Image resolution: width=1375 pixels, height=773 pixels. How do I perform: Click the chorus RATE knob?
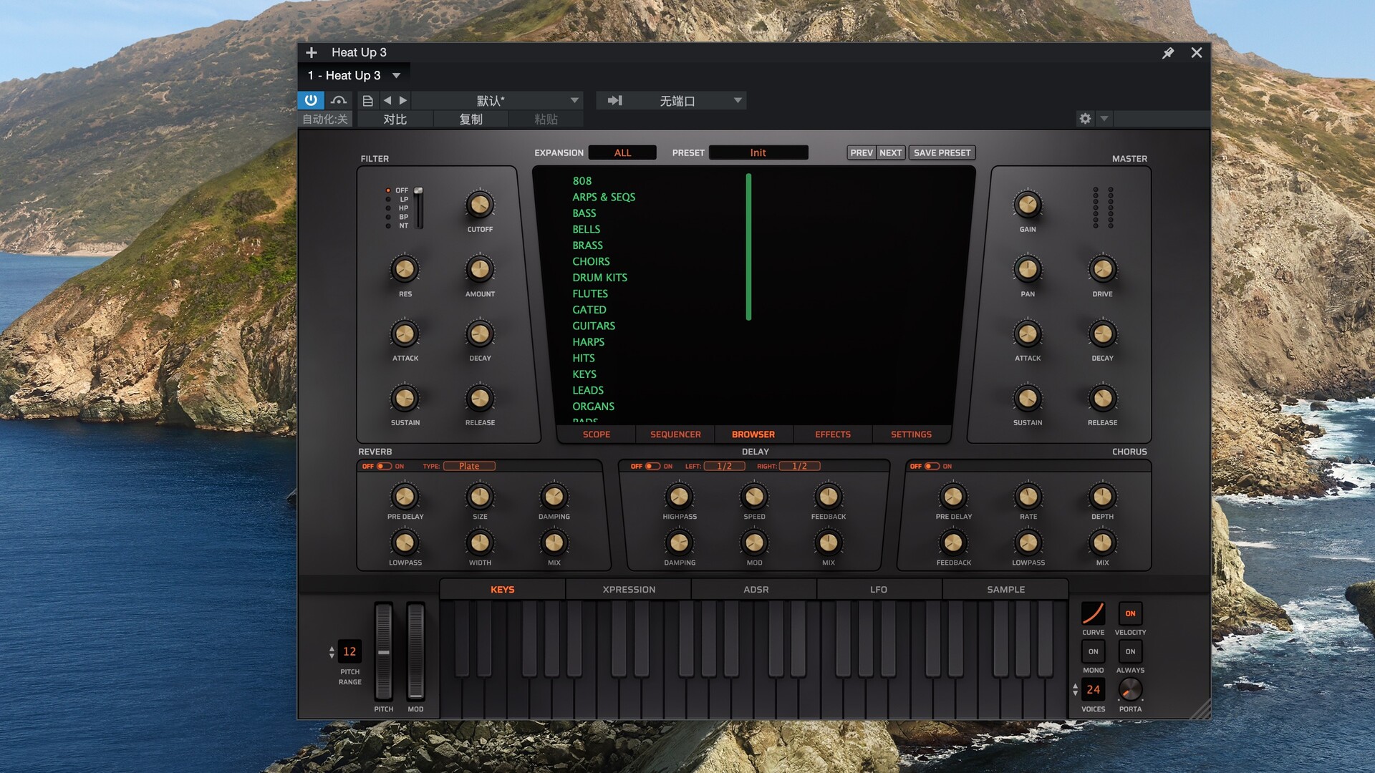[1028, 497]
